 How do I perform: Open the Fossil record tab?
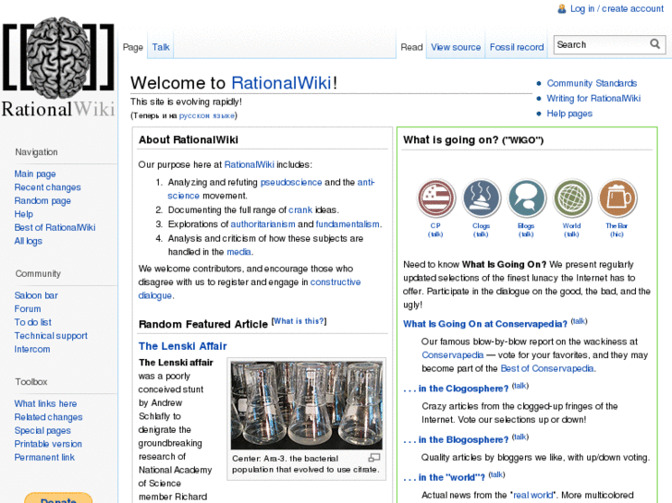pos(517,47)
